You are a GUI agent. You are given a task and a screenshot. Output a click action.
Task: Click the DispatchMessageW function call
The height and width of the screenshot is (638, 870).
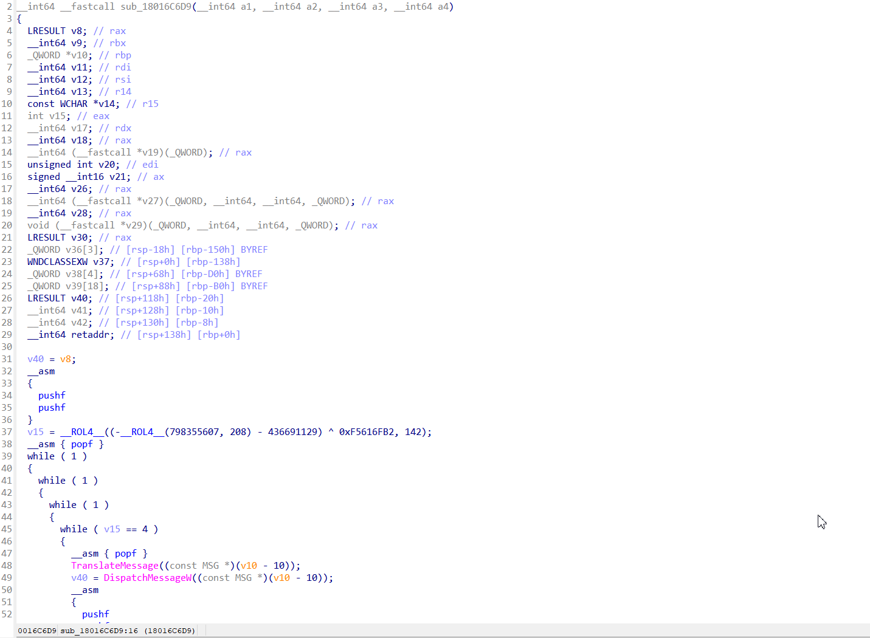pyautogui.click(x=147, y=578)
